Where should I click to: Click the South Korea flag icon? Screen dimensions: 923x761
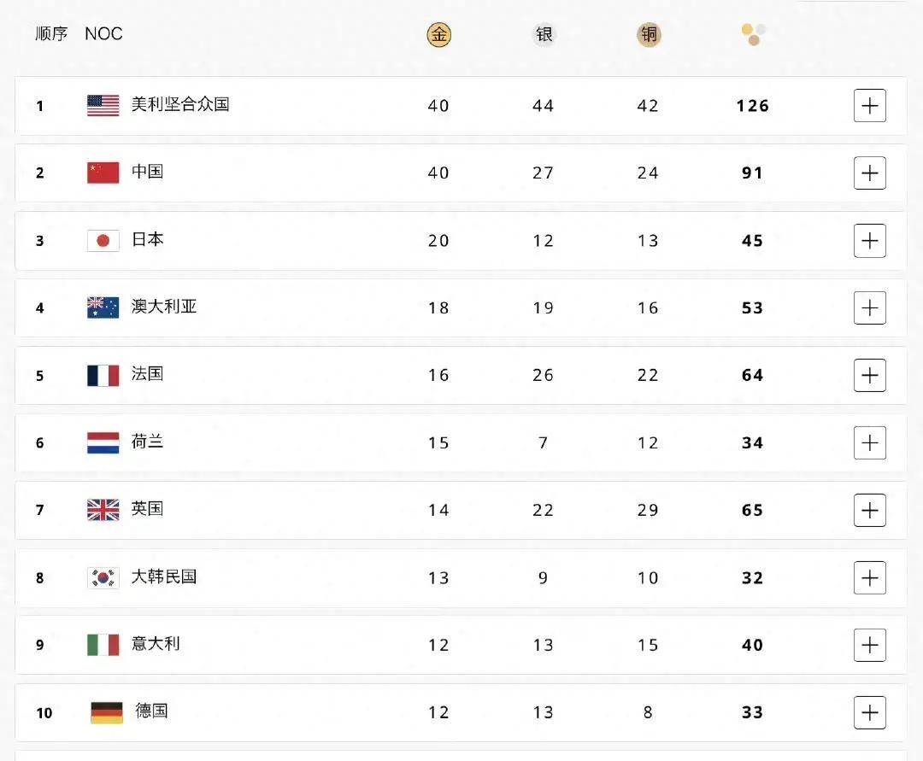click(103, 577)
